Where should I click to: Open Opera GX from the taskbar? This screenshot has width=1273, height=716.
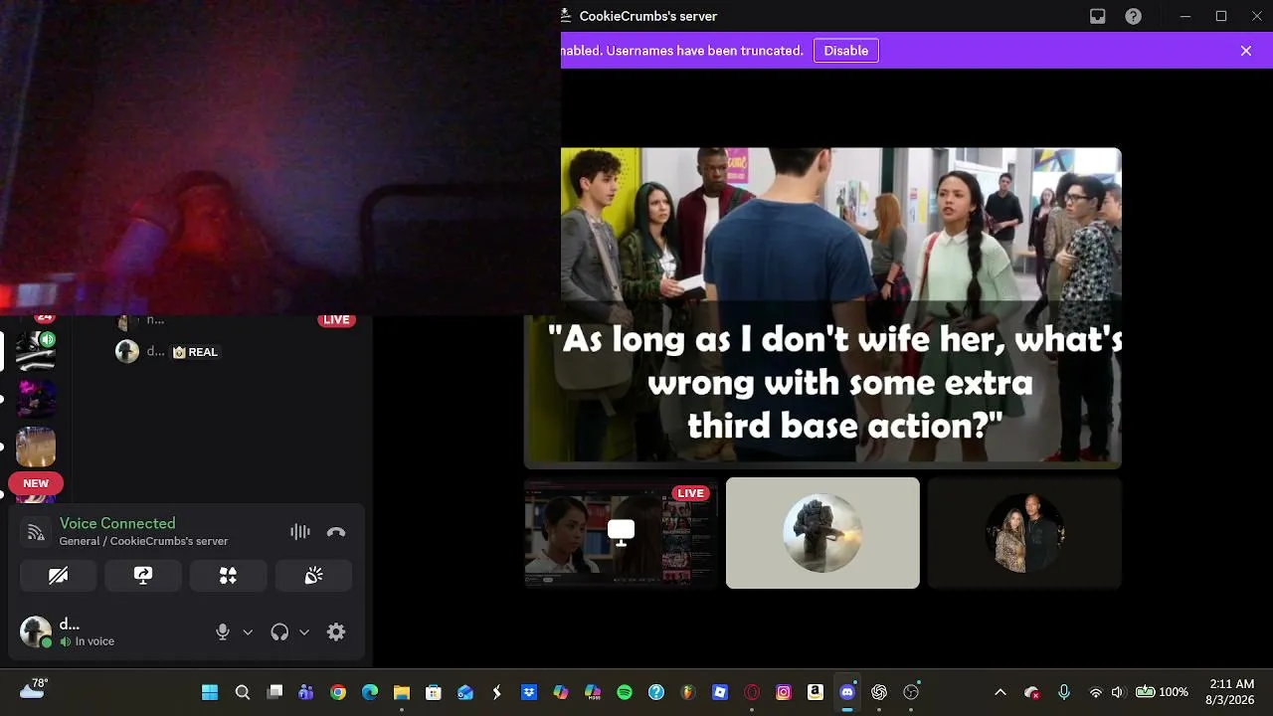point(752,692)
